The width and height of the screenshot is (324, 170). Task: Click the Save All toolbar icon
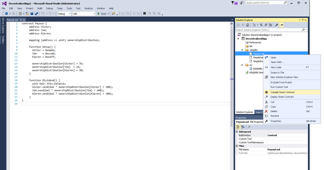coord(36,13)
